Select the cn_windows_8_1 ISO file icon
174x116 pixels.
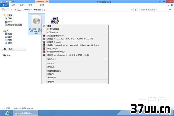tap(37, 24)
